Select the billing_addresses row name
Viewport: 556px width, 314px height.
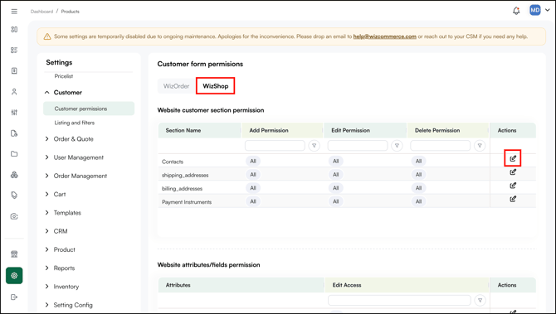tap(182, 189)
